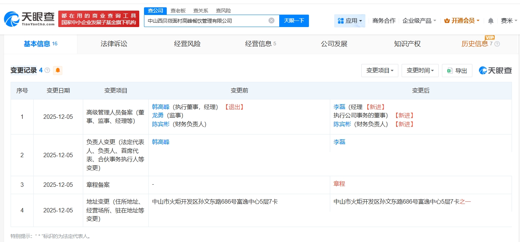Expand the 变更项目 filter dropdown
Viewport: 520px width, 242px height.
(x=380, y=71)
